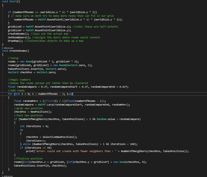The image size is (207, 177).
Task: Click the "//grab new position" comment
Action: (28, 108)
